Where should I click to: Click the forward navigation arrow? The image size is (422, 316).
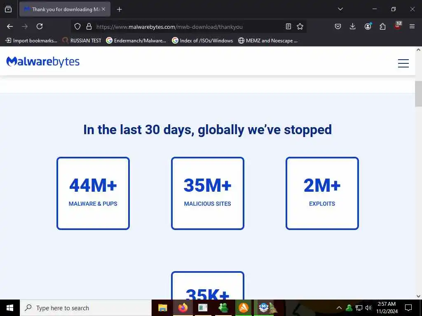[25, 26]
